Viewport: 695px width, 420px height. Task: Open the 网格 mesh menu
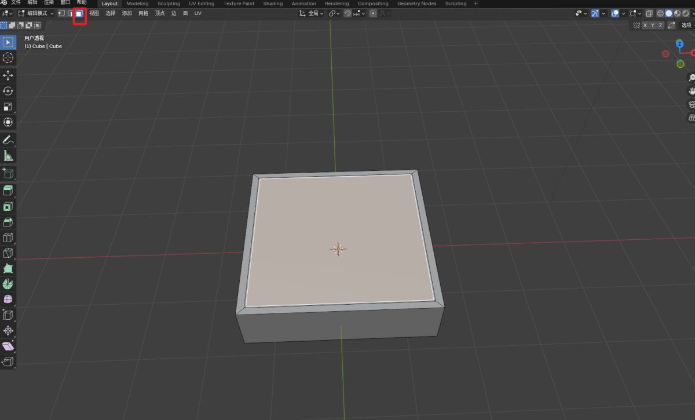point(143,13)
